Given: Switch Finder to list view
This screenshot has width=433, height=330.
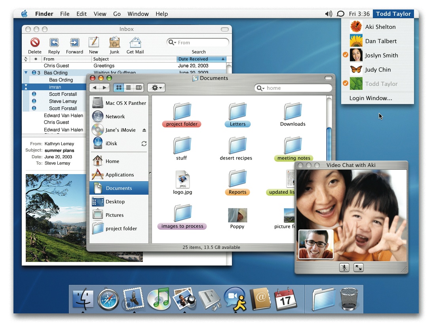Looking at the screenshot, I should pyautogui.click(x=128, y=87).
